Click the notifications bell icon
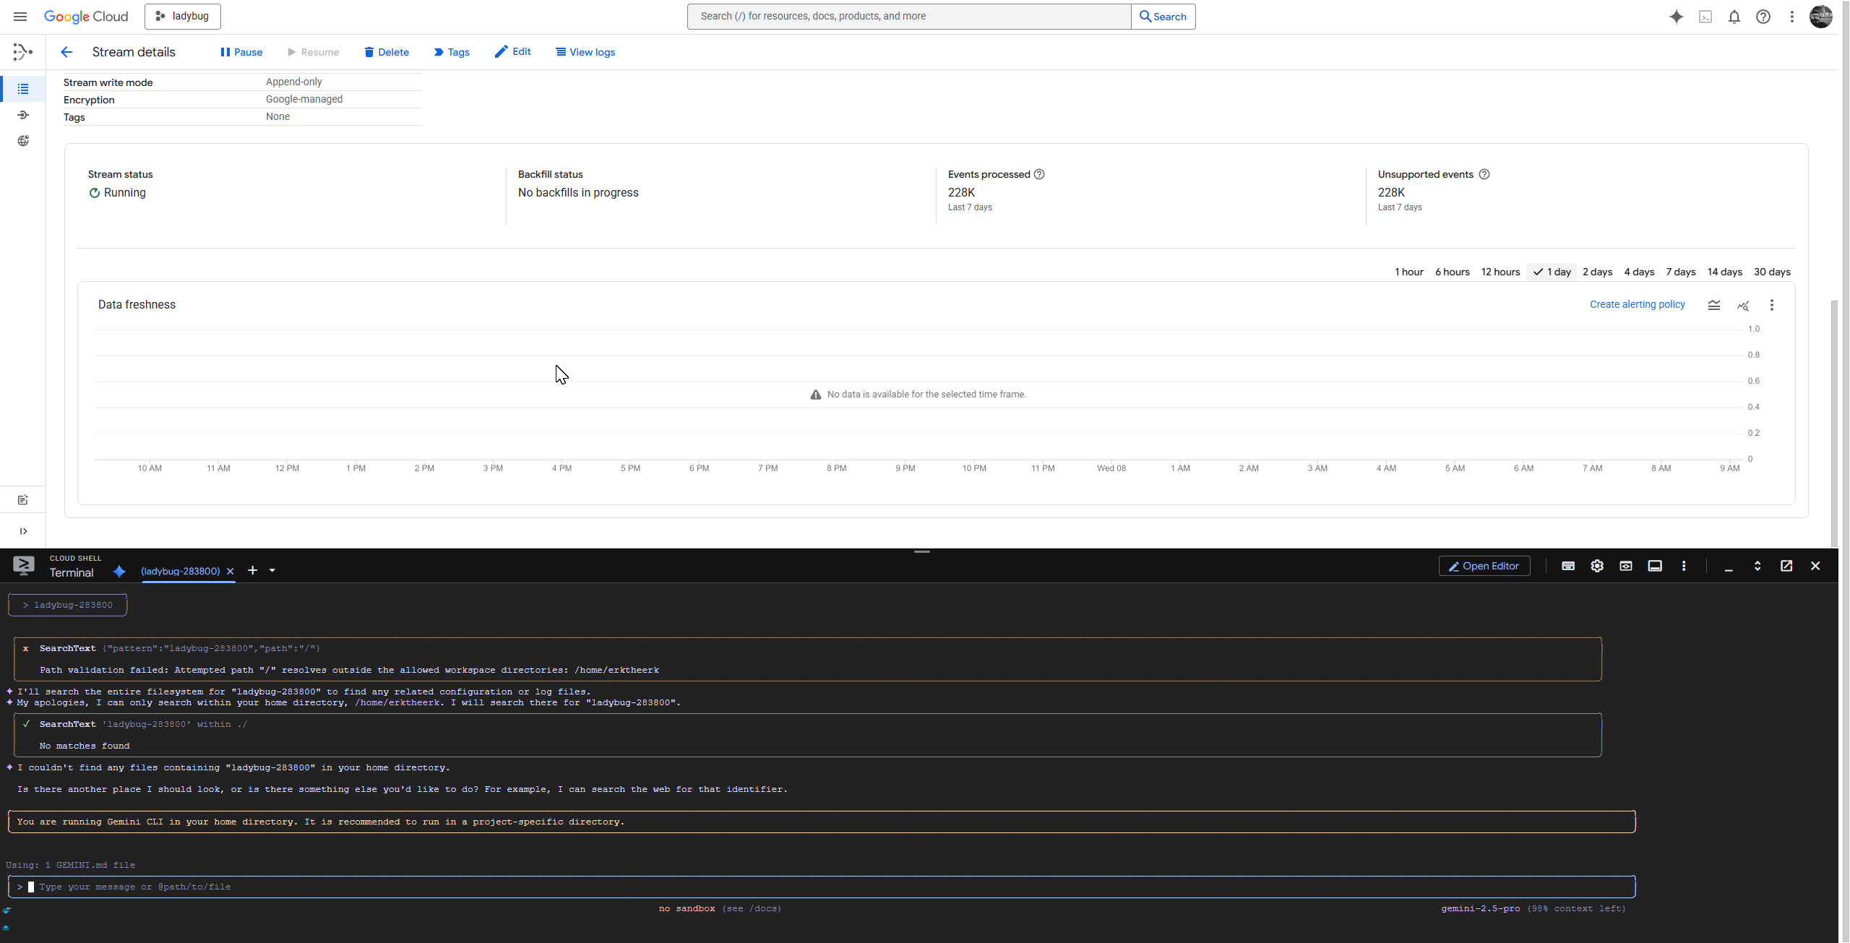This screenshot has height=943, width=1850. tap(1734, 17)
